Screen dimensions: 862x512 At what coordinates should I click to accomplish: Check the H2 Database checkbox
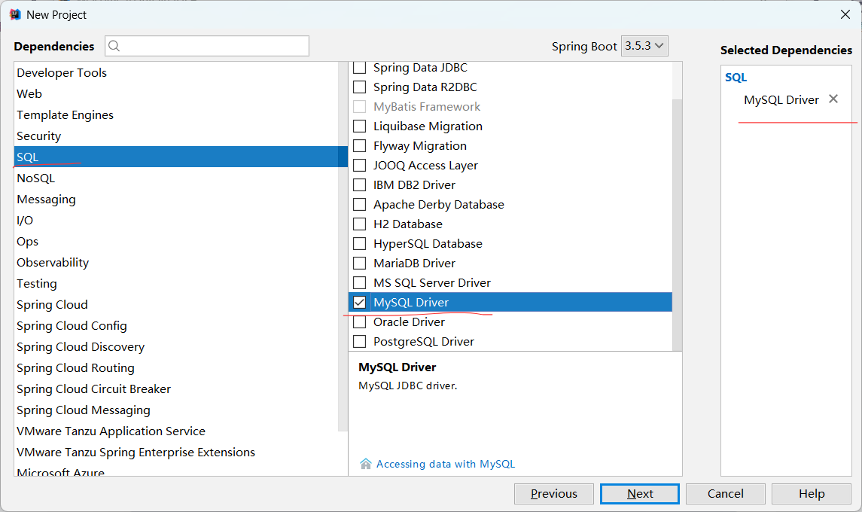click(360, 224)
